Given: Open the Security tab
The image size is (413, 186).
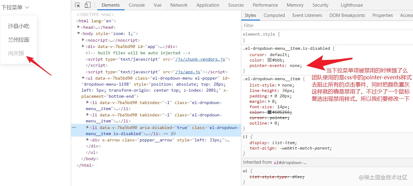Looking at the screenshot, I should coord(320,5).
